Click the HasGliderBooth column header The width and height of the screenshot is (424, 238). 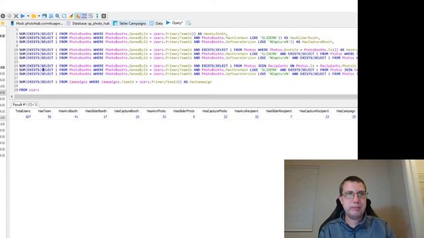96,111
